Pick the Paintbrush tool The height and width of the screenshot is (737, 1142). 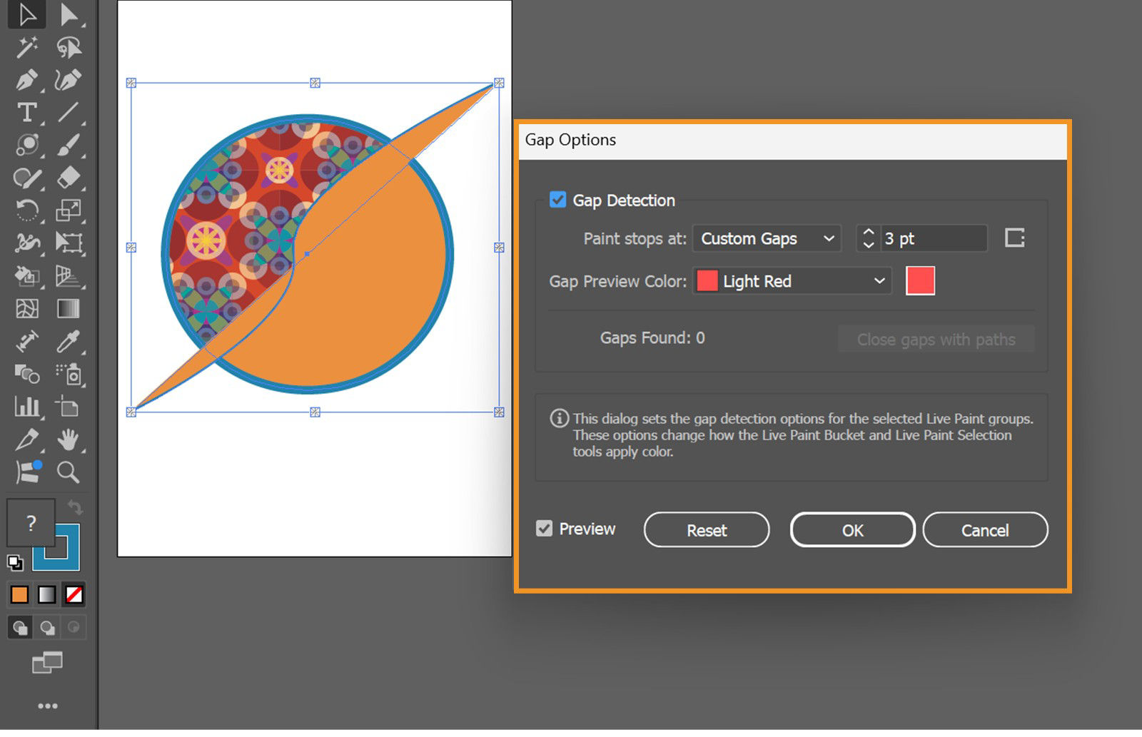pyautogui.click(x=69, y=144)
